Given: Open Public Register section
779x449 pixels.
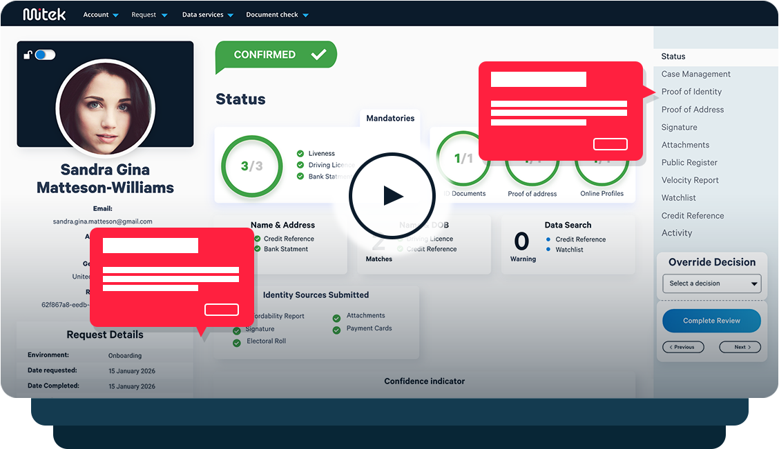Looking at the screenshot, I should click(x=689, y=163).
